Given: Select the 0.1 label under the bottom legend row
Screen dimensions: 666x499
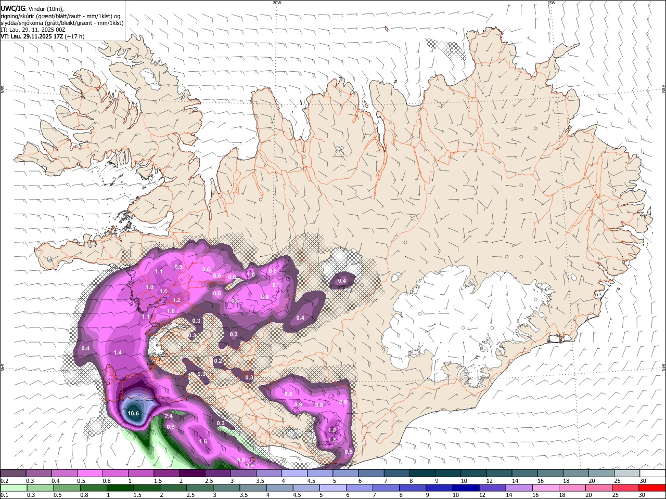Looking at the screenshot, I should [4, 495].
